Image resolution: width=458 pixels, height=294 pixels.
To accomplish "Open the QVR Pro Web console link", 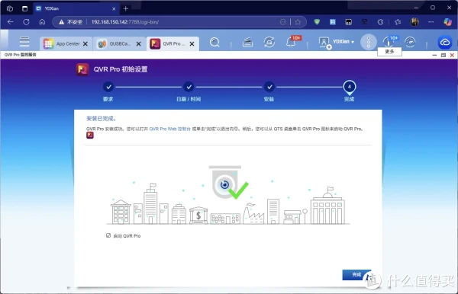I will [x=169, y=129].
